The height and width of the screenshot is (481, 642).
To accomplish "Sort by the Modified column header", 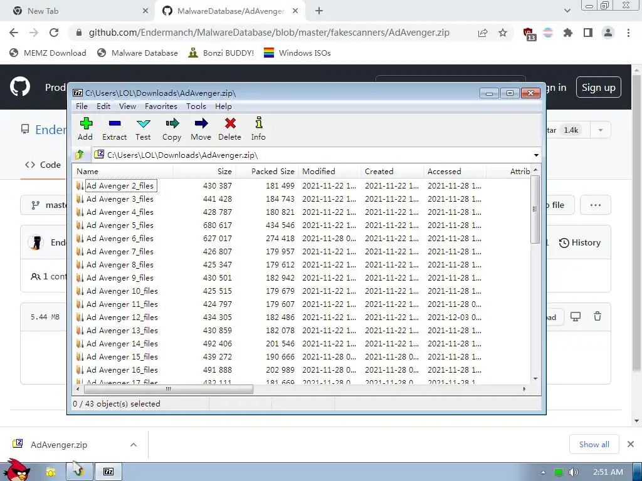I will (x=330, y=172).
